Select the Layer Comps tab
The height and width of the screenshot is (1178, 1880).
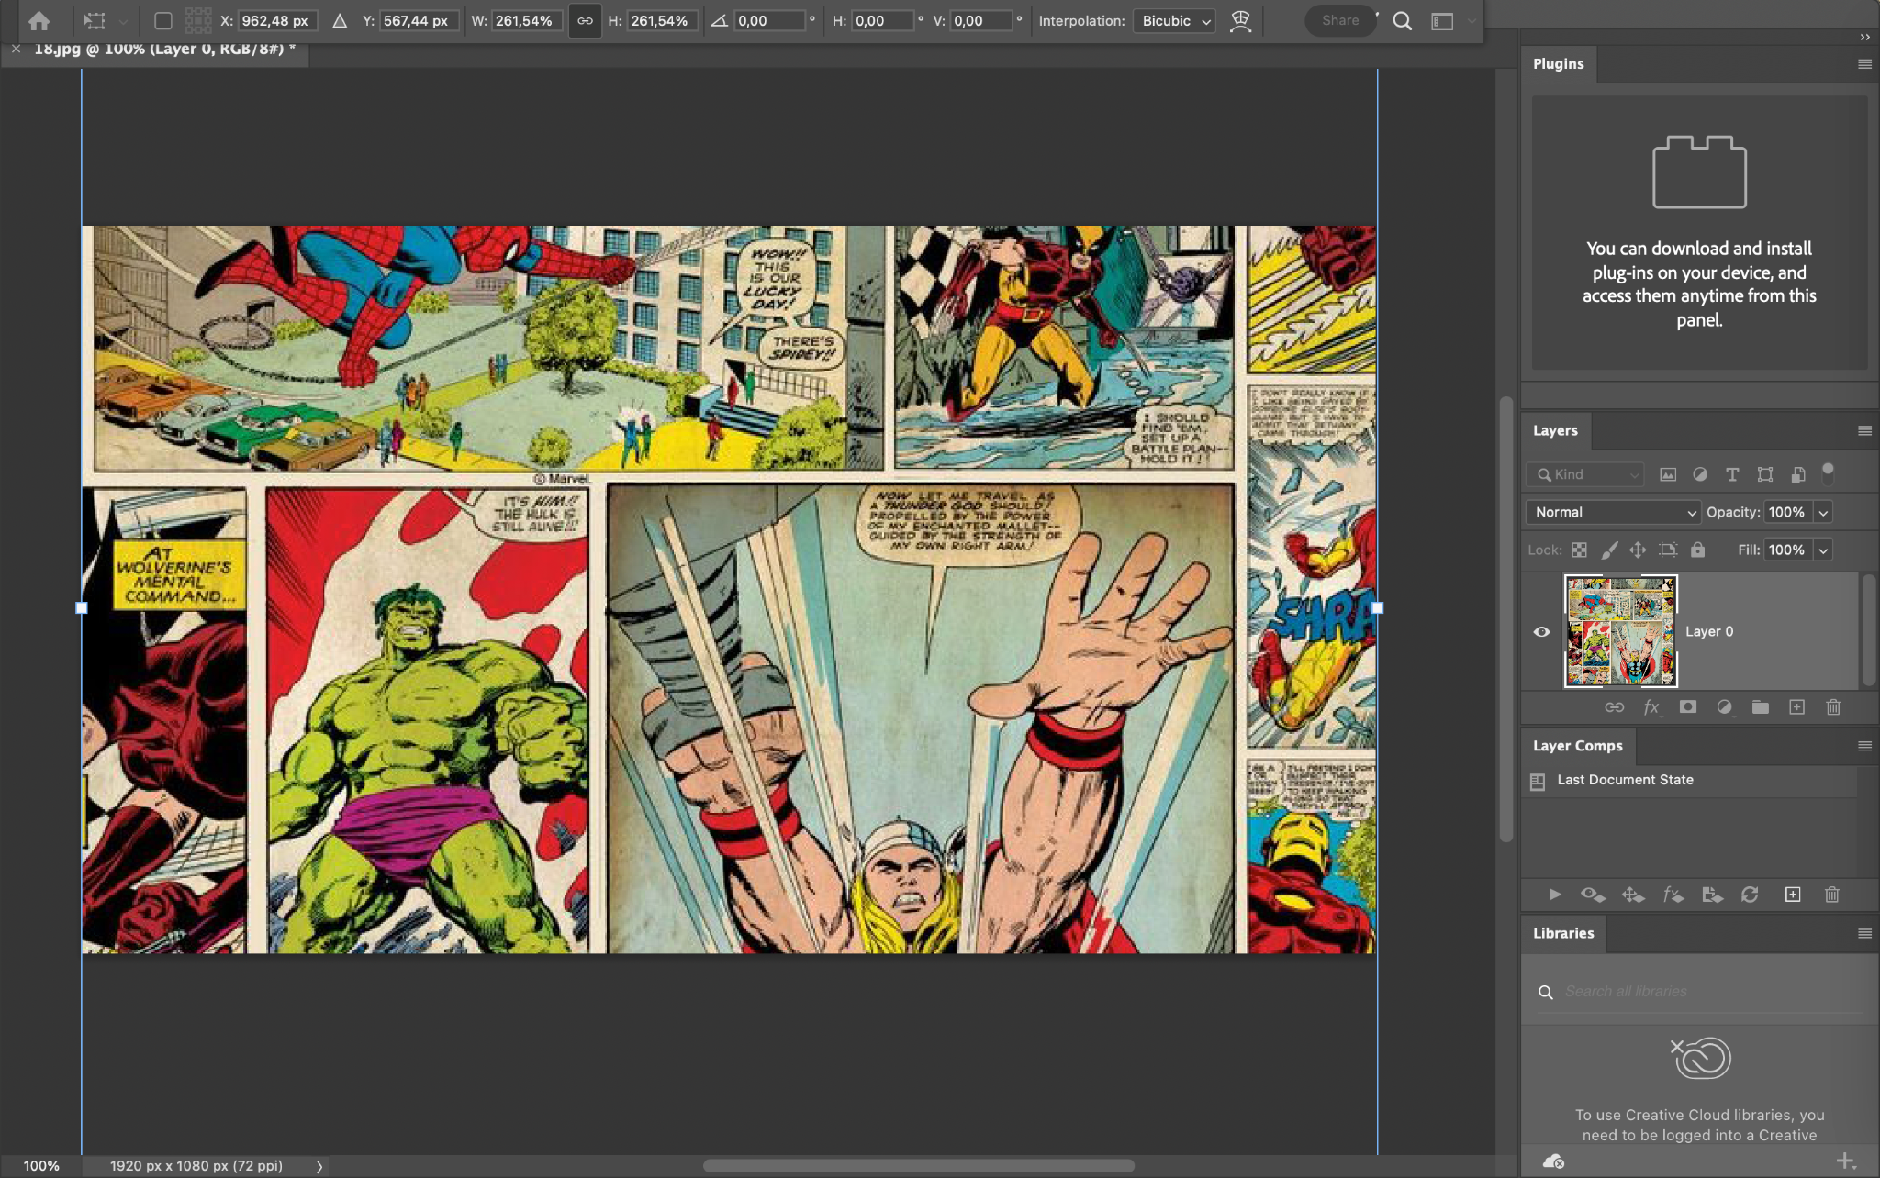(x=1577, y=745)
